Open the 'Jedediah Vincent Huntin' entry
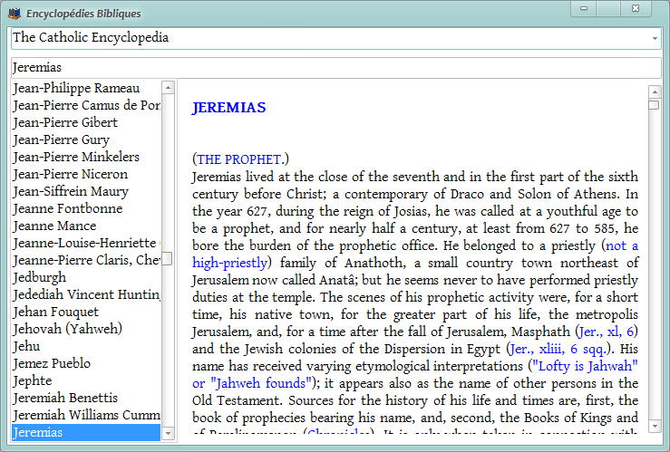The height and width of the screenshot is (452, 670). click(x=87, y=294)
